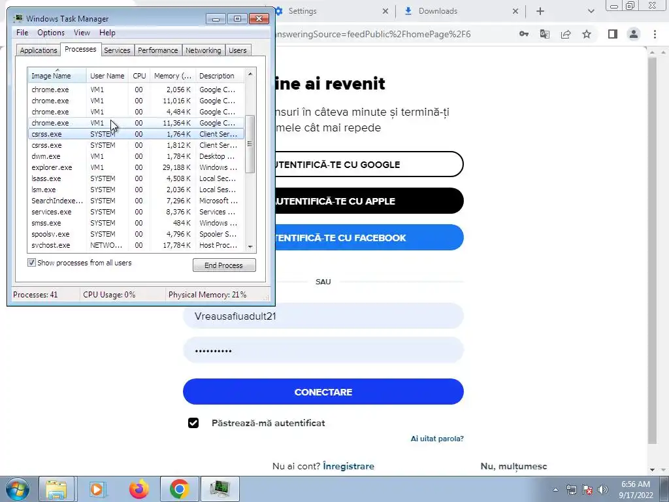Screen dimensions: 669x502
Task: Toggle Show processes from all users
Action: coord(31,263)
